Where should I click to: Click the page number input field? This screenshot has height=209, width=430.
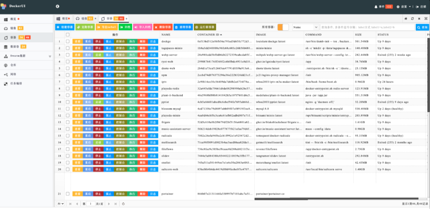pyautogui.click(x=90, y=204)
